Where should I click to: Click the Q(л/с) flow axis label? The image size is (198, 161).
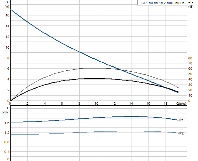tap(181, 104)
